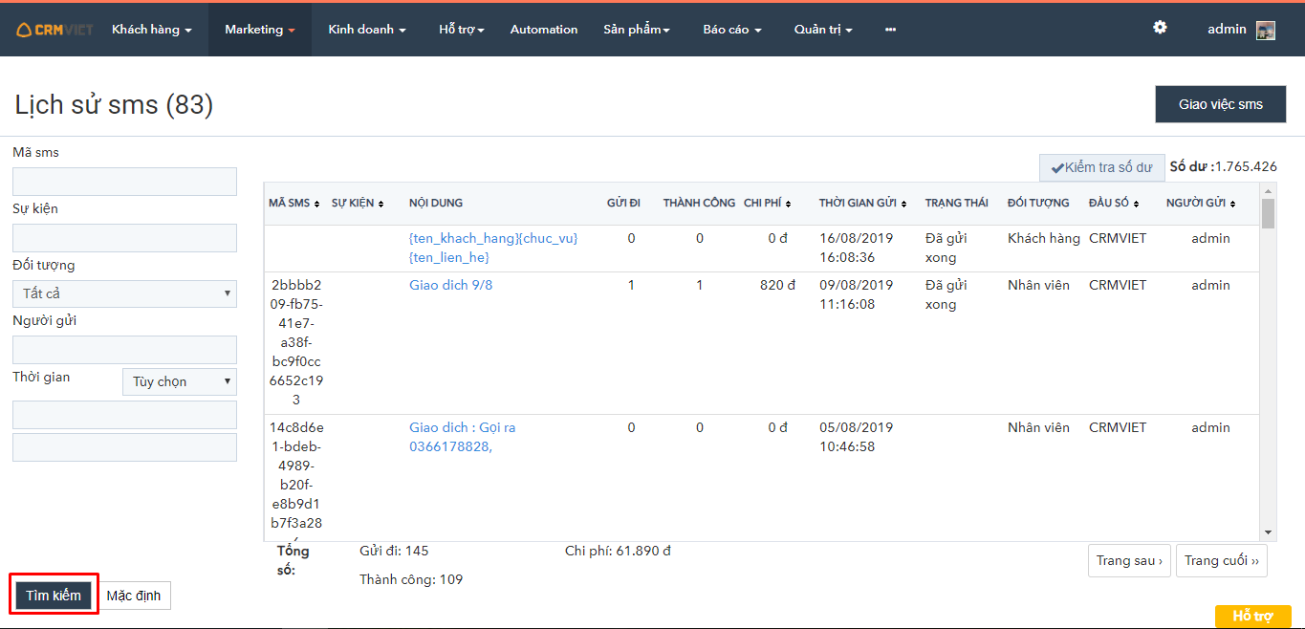Click first date field under Thời gian
Screen dimensions: 1305x629
tap(124, 415)
